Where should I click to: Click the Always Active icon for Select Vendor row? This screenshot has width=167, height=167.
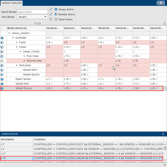coord(2,79)
